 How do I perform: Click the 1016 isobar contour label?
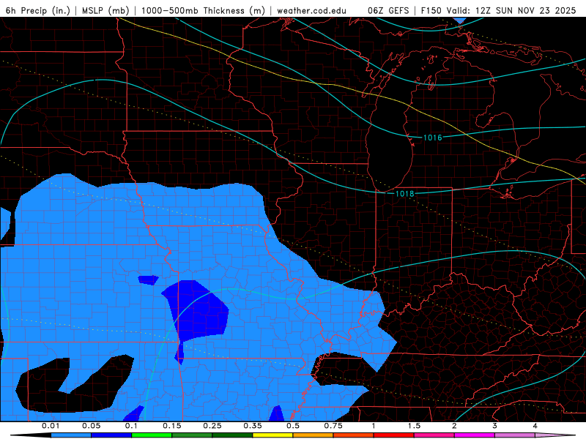pos(432,138)
